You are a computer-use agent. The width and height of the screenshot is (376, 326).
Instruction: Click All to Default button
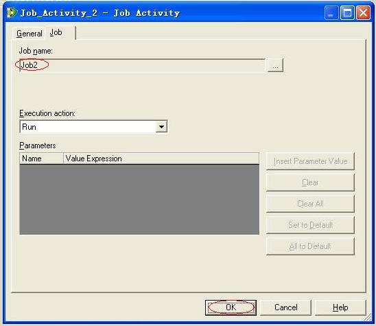point(310,246)
